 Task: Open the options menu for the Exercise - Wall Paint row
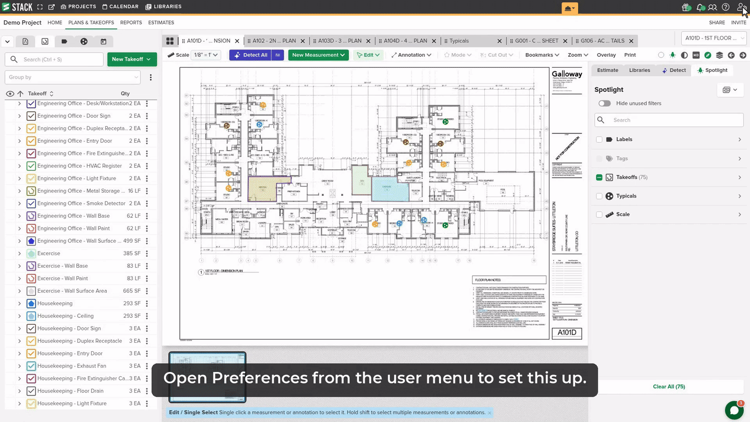click(x=147, y=278)
